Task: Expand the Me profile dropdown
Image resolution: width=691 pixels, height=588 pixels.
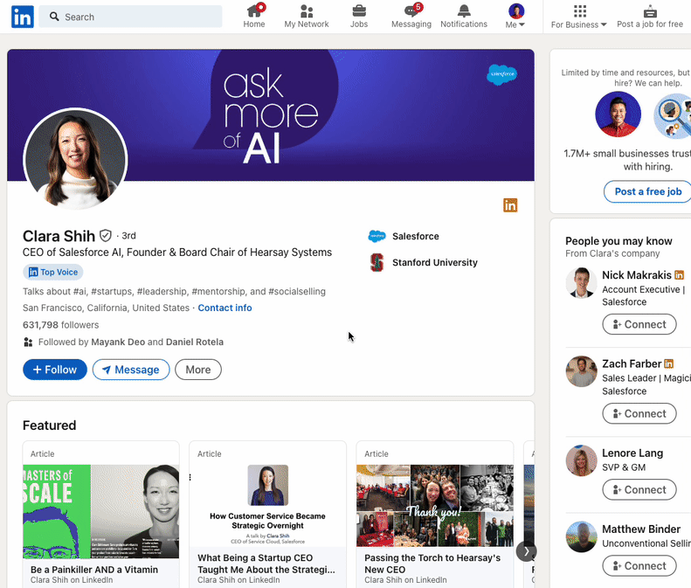Action: click(x=516, y=17)
